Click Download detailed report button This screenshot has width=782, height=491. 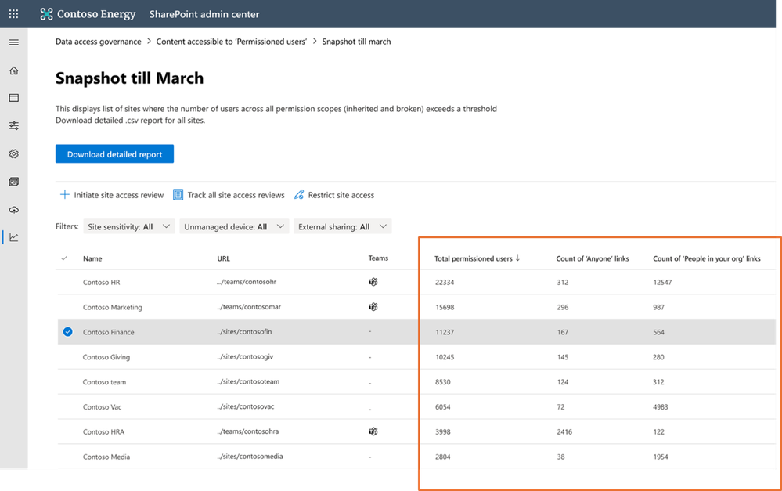(114, 154)
